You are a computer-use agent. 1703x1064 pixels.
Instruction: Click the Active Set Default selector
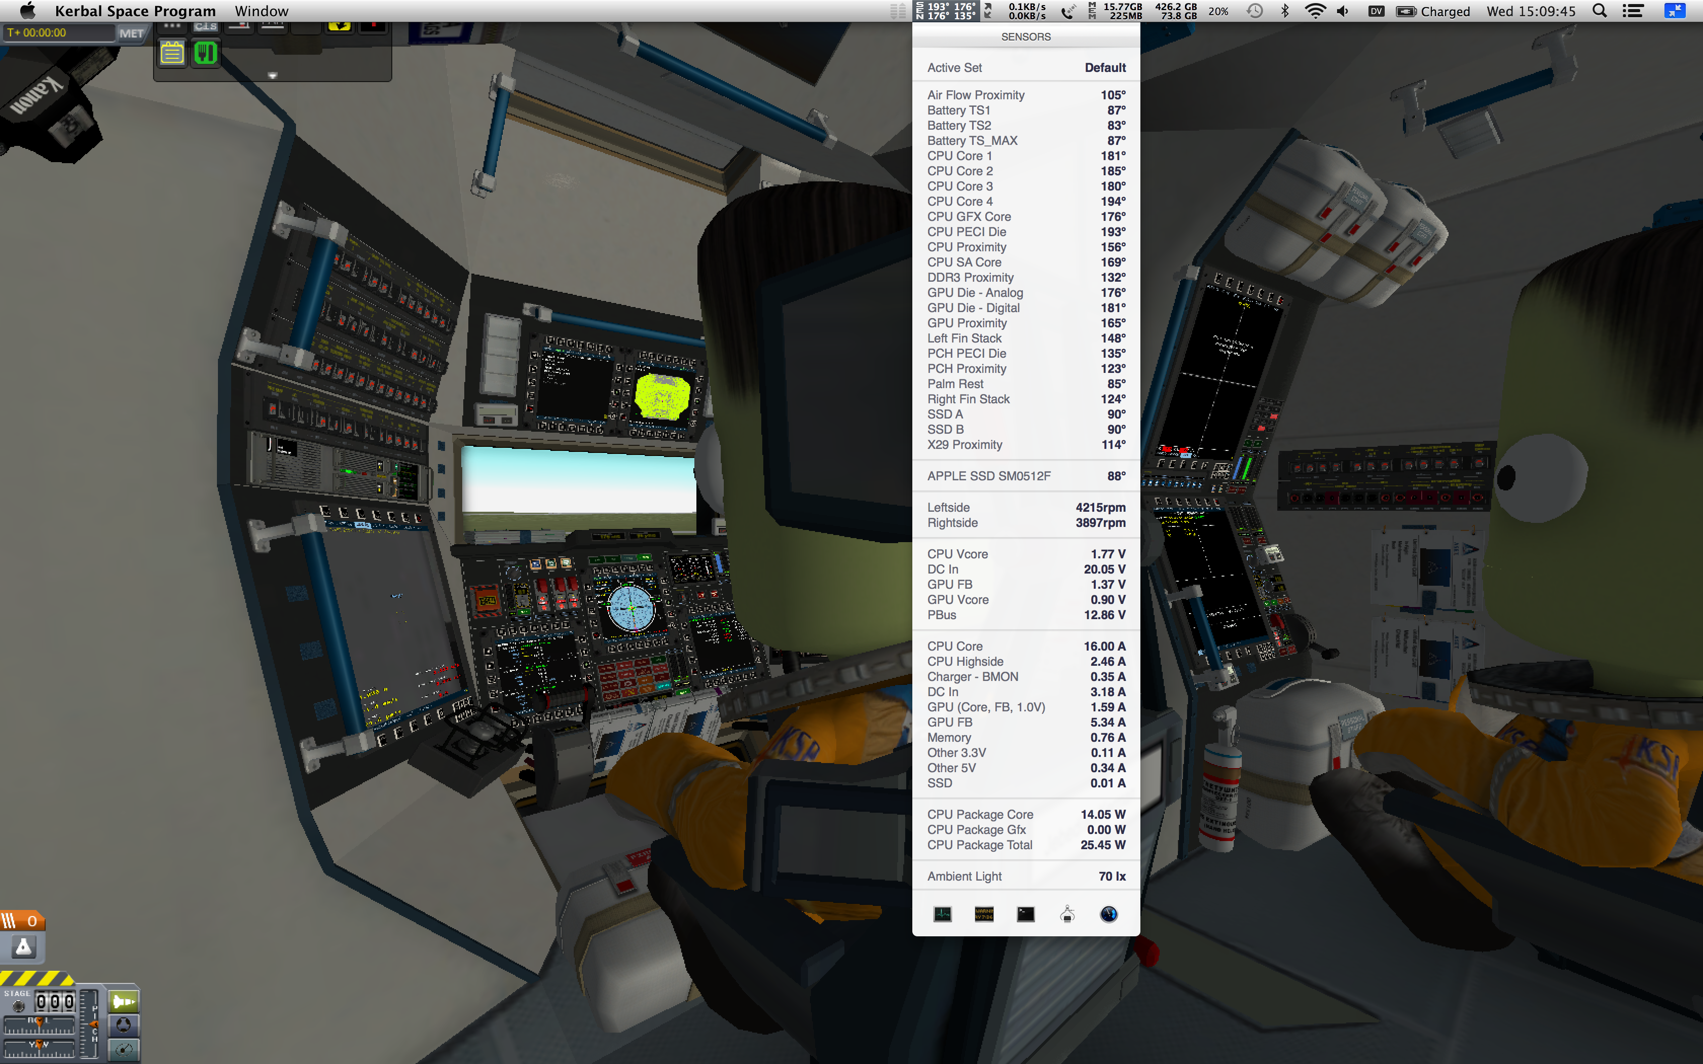1026,67
